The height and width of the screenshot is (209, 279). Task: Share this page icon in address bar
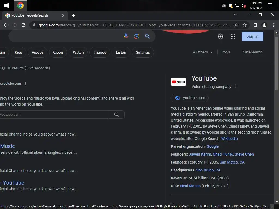(236, 25)
